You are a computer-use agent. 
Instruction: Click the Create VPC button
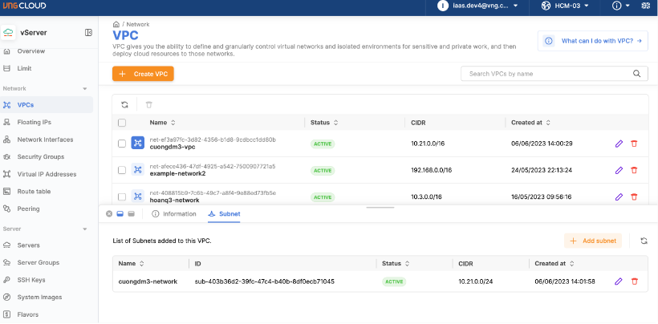(x=143, y=74)
